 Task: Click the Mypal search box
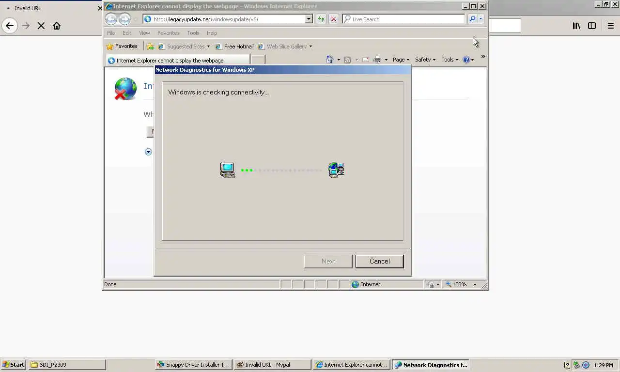click(505, 26)
